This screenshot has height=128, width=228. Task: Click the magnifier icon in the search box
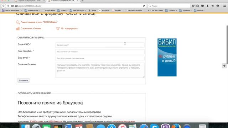point(150,6)
